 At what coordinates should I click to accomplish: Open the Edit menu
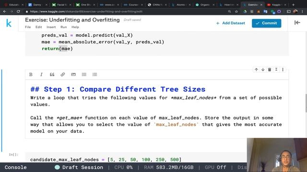[39, 27]
